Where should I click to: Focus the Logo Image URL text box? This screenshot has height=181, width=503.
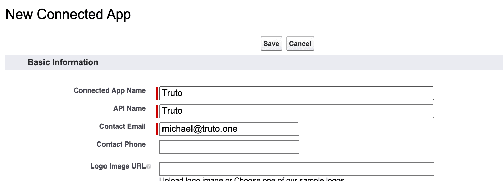(x=296, y=169)
